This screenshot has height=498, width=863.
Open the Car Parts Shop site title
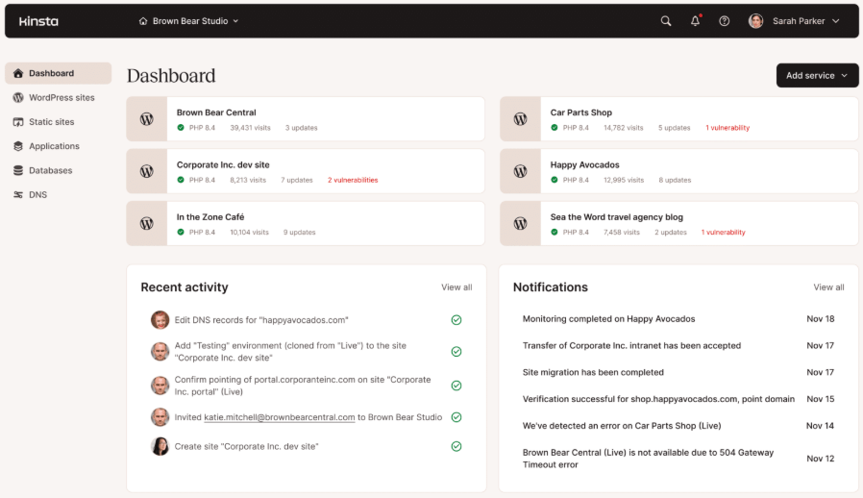coord(580,112)
